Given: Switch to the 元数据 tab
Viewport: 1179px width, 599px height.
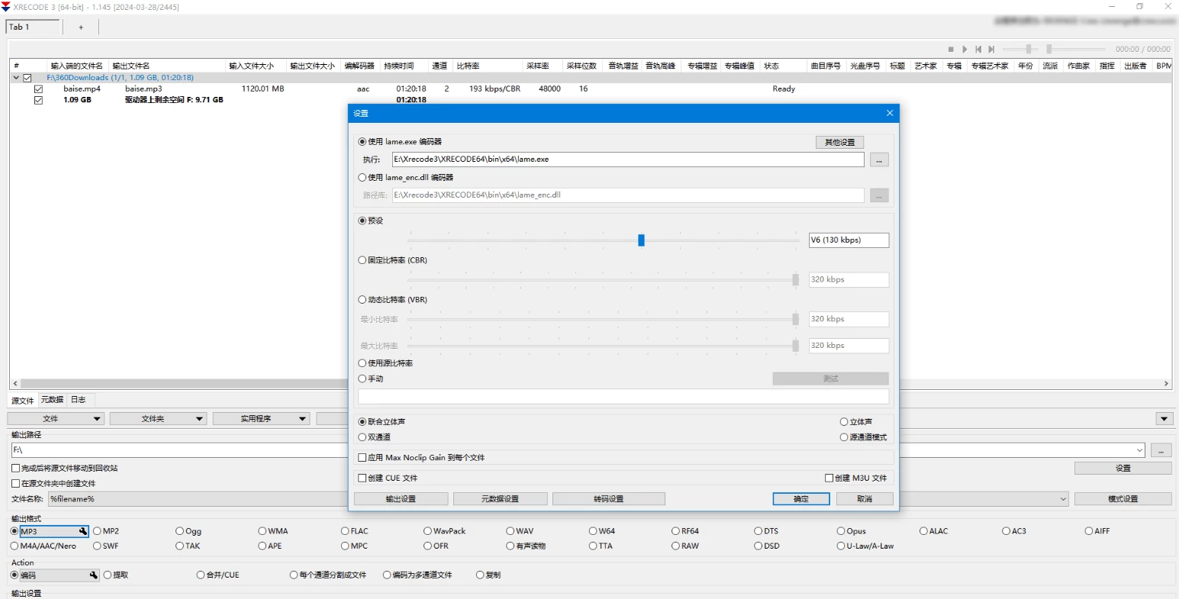Looking at the screenshot, I should 50,400.
